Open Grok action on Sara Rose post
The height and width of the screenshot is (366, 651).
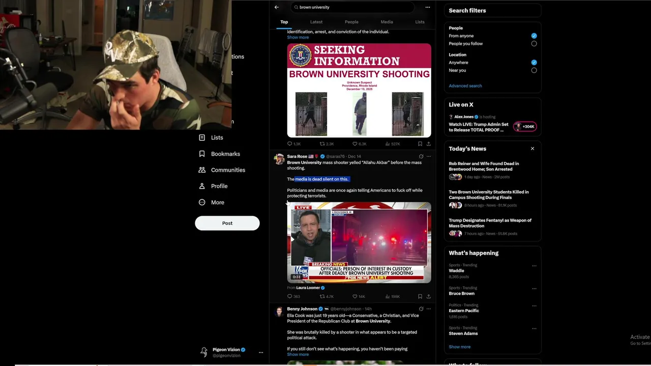pos(421,157)
